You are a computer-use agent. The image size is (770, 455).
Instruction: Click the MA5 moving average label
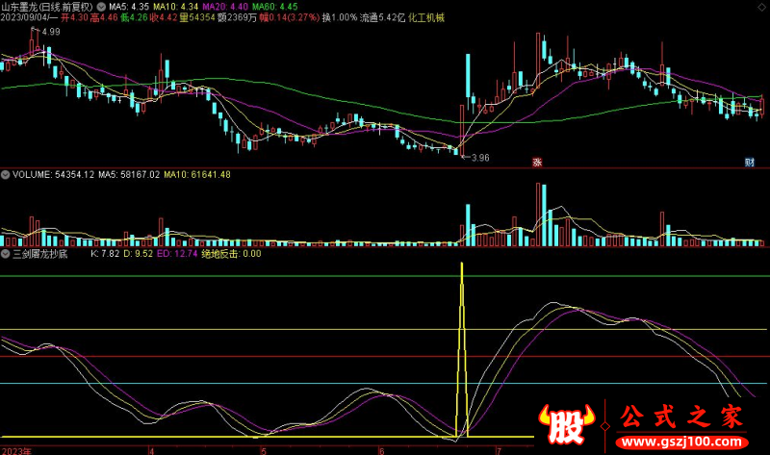click(128, 6)
